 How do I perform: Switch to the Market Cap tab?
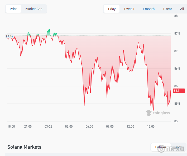point(34,9)
